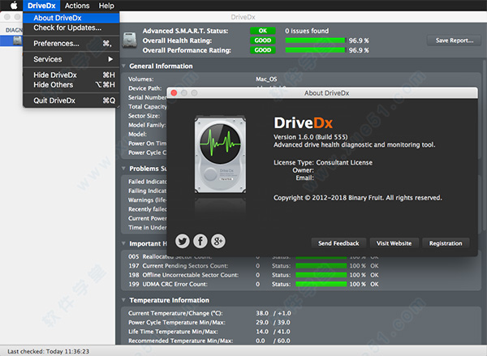Click the GOOD badge for Overall Performance Rating
Viewport: 487px width, 356px height.
(x=263, y=50)
